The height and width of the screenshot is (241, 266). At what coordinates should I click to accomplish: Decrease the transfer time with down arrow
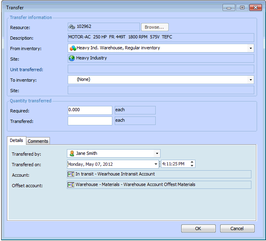click(192, 166)
